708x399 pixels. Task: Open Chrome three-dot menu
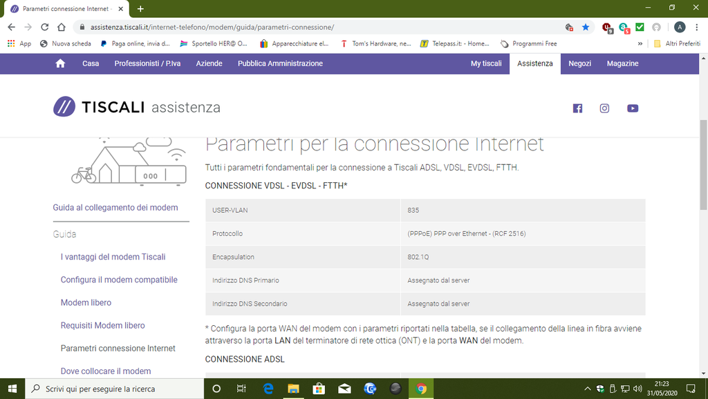697,27
